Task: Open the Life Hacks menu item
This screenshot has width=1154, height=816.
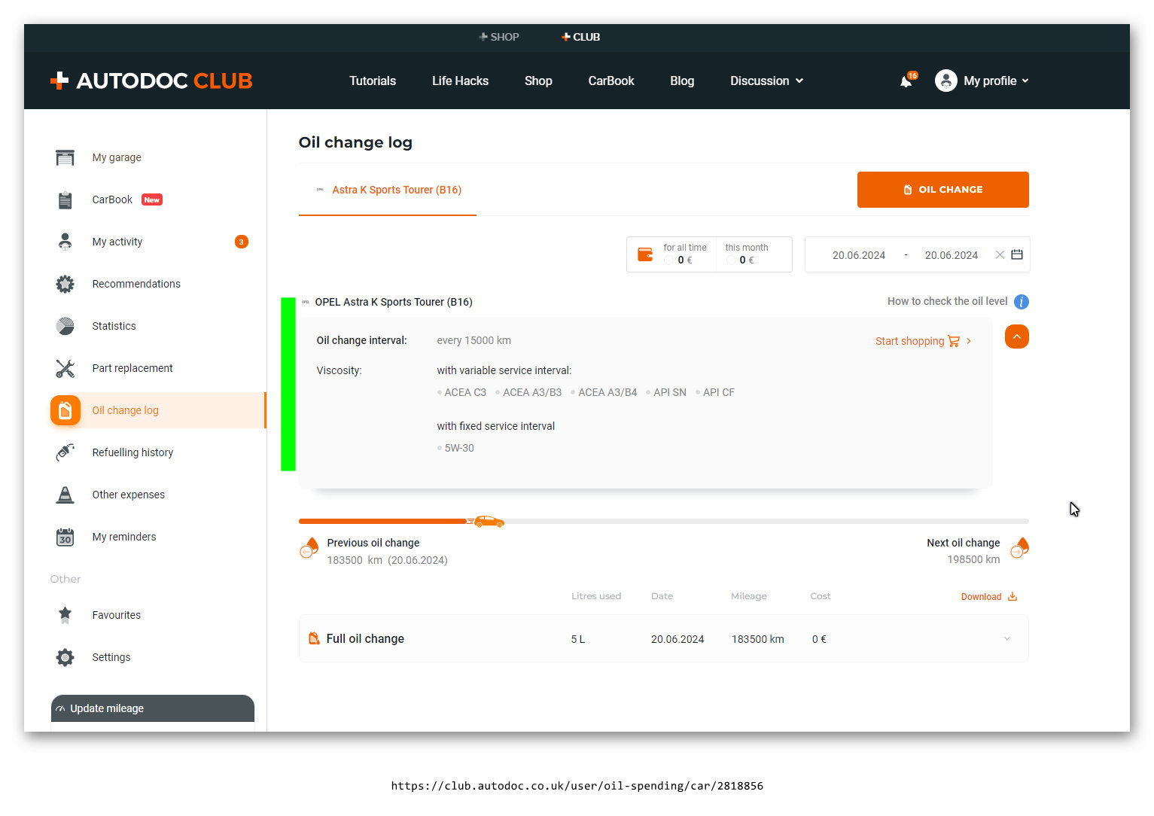Action: point(460,81)
